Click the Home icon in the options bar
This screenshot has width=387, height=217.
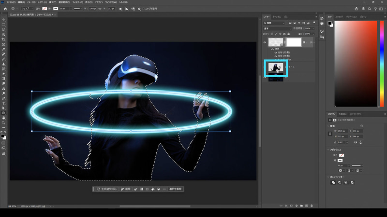click(x=5, y=9)
